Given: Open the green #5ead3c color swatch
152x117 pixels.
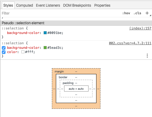Looking at the screenshot, I should [x=45, y=48].
